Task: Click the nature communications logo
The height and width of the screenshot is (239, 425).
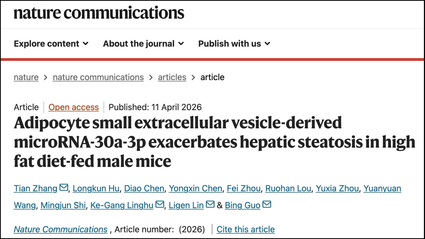Action: [x=99, y=13]
